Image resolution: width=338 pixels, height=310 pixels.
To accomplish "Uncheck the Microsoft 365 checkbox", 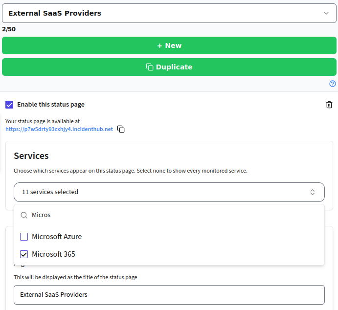I will (x=24, y=254).
